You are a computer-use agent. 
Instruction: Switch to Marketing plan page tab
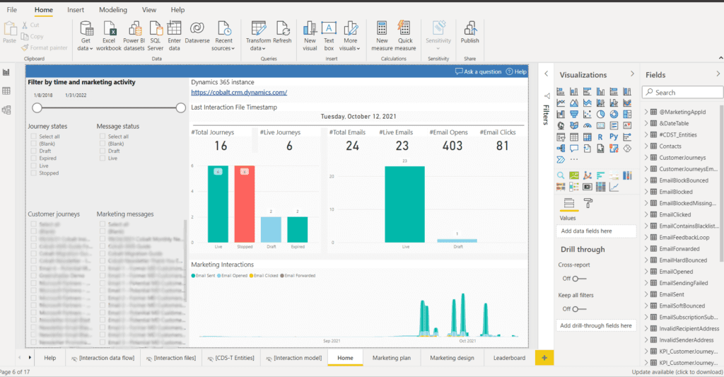tap(392, 358)
